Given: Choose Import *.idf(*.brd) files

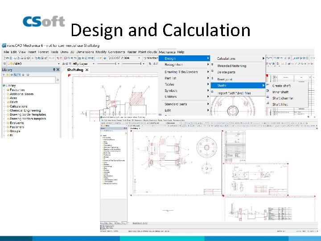Looking at the screenshot, I should pos(238,93).
